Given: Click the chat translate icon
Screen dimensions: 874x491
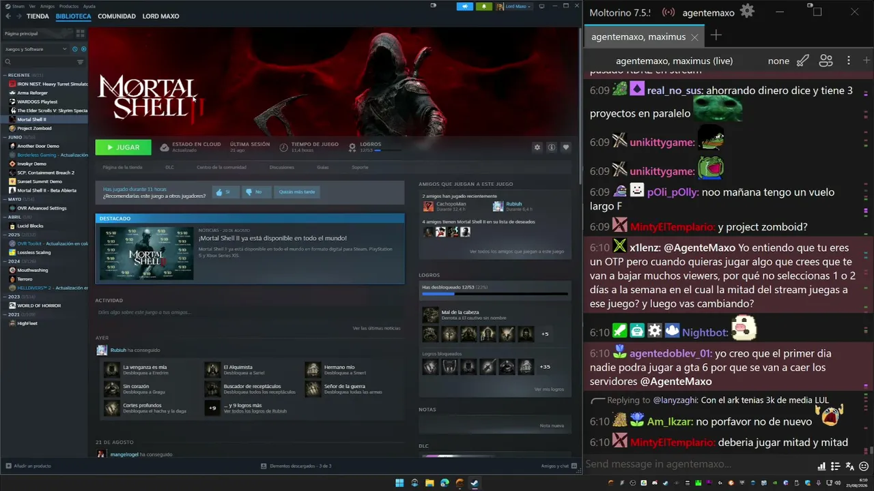Looking at the screenshot, I should point(849,466).
